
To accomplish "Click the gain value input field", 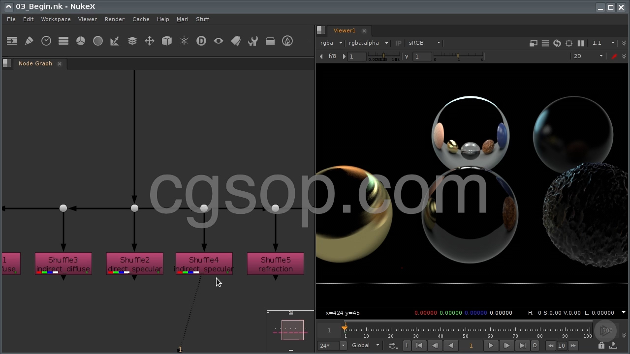I will click(357, 57).
